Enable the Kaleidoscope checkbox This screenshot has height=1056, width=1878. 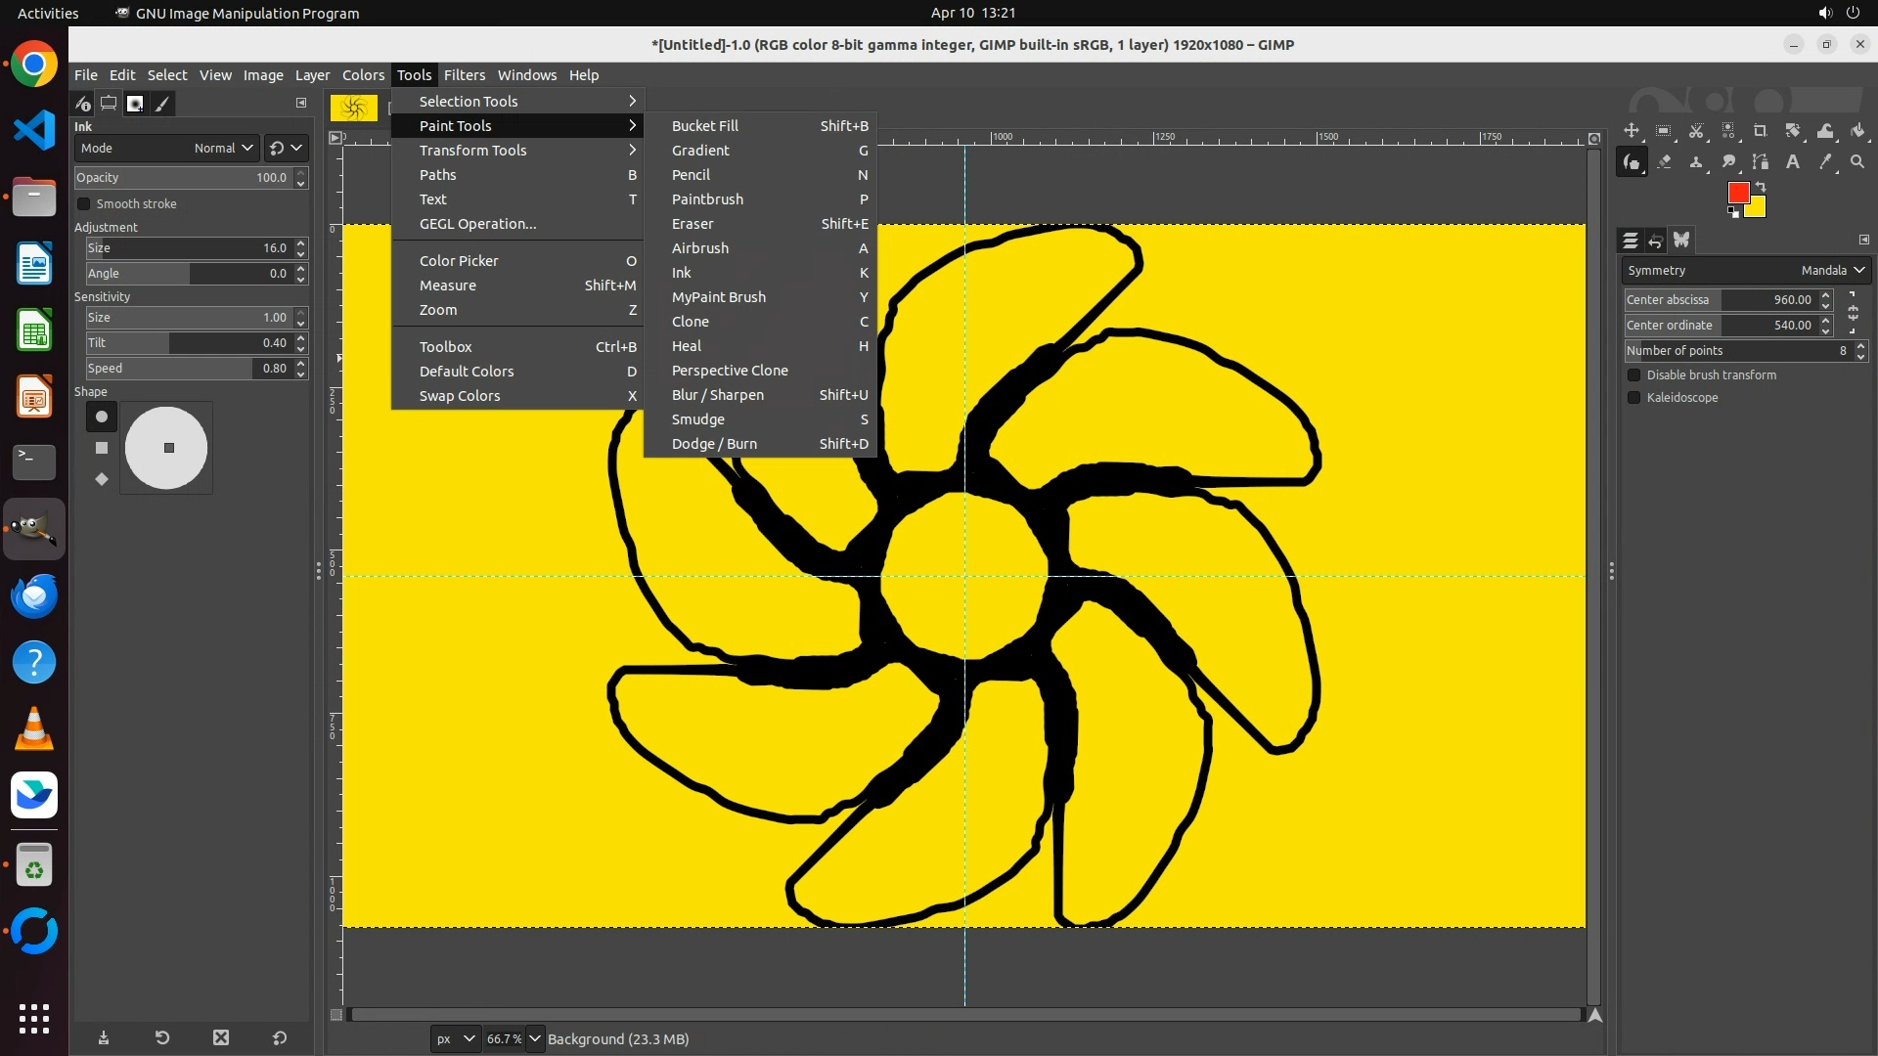1633,398
